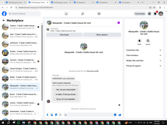The image size is (167, 125).
Task: Send quick reply 'In talks. I'll let you know.'
Action: (x=66, y=94)
